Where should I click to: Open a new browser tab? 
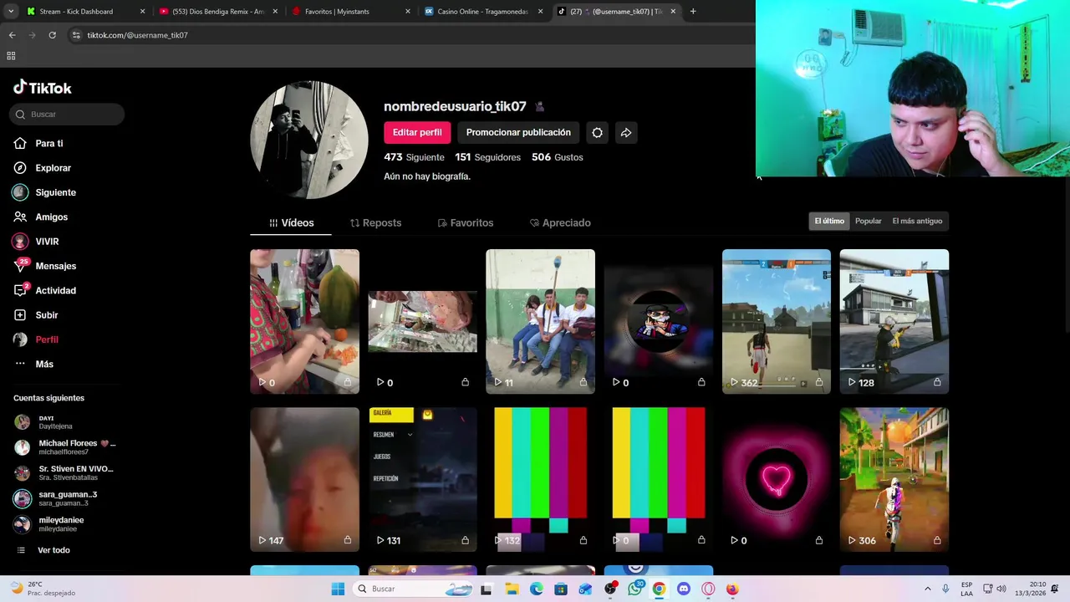(693, 12)
